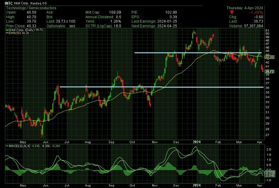Click the Prev Close value 40.33
The height and width of the screenshot is (188, 279).
(x=32, y=26)
